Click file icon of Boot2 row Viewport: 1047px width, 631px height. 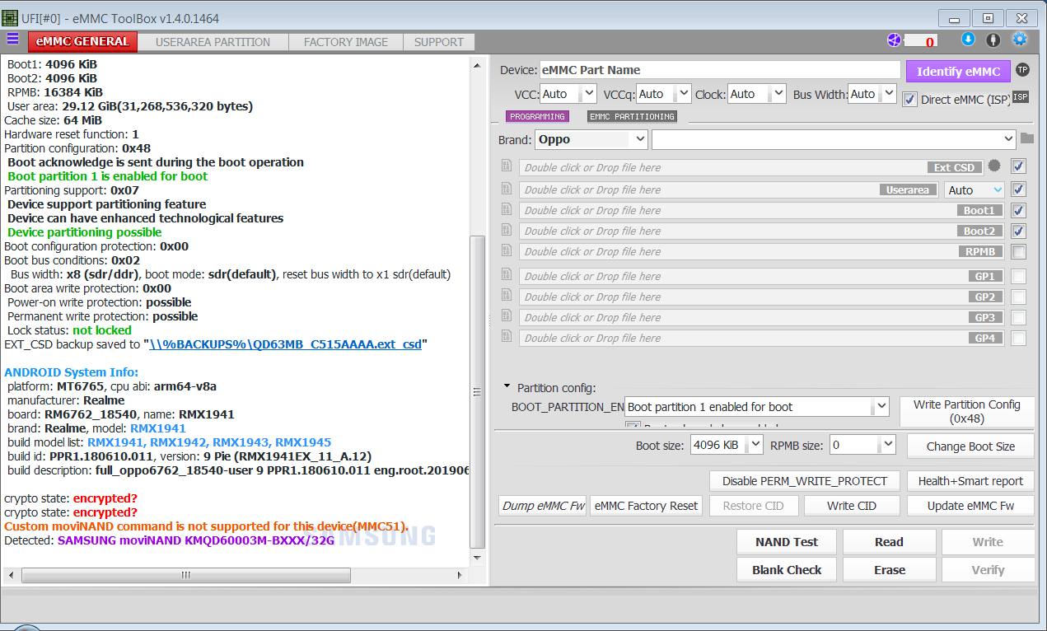click(507, 230)
